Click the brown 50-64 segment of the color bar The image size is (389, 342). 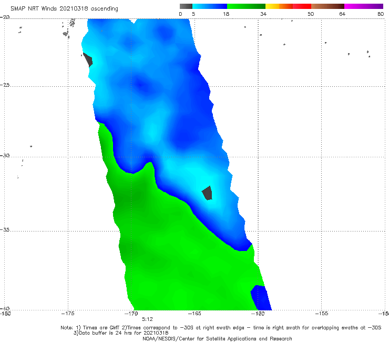click(327, 6)
